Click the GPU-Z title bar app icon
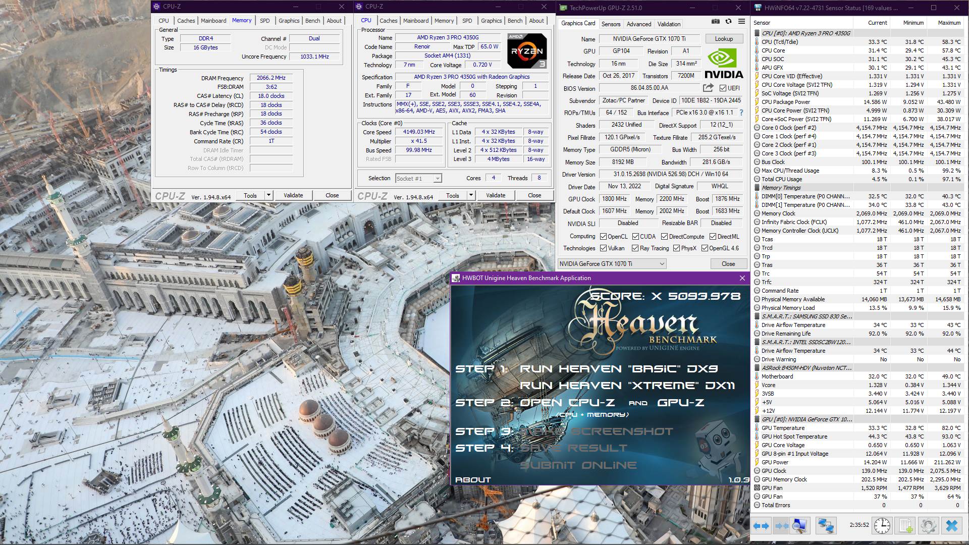 (x=563, y=8)
